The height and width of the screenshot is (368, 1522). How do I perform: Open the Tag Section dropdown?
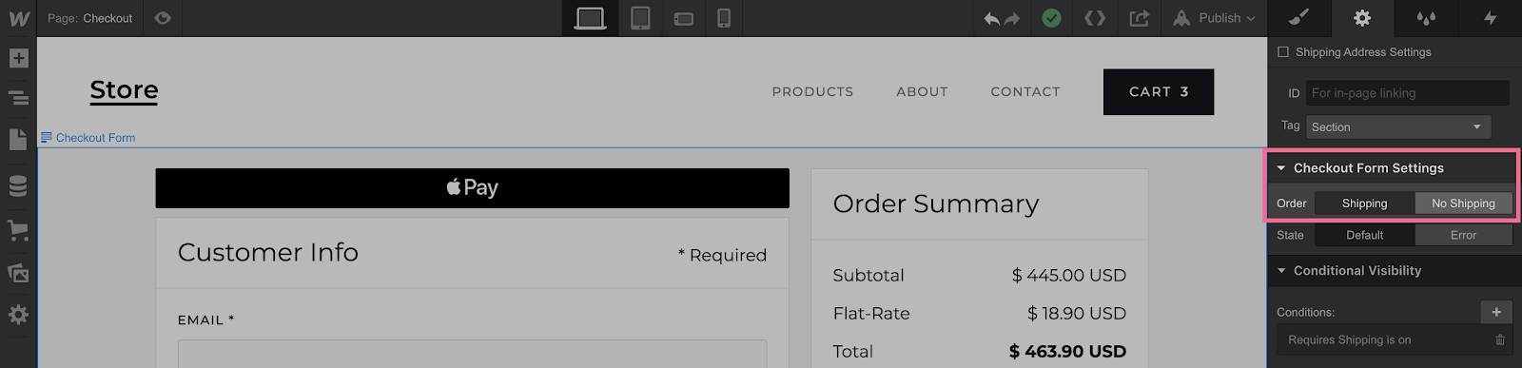tap(1397, 126)
